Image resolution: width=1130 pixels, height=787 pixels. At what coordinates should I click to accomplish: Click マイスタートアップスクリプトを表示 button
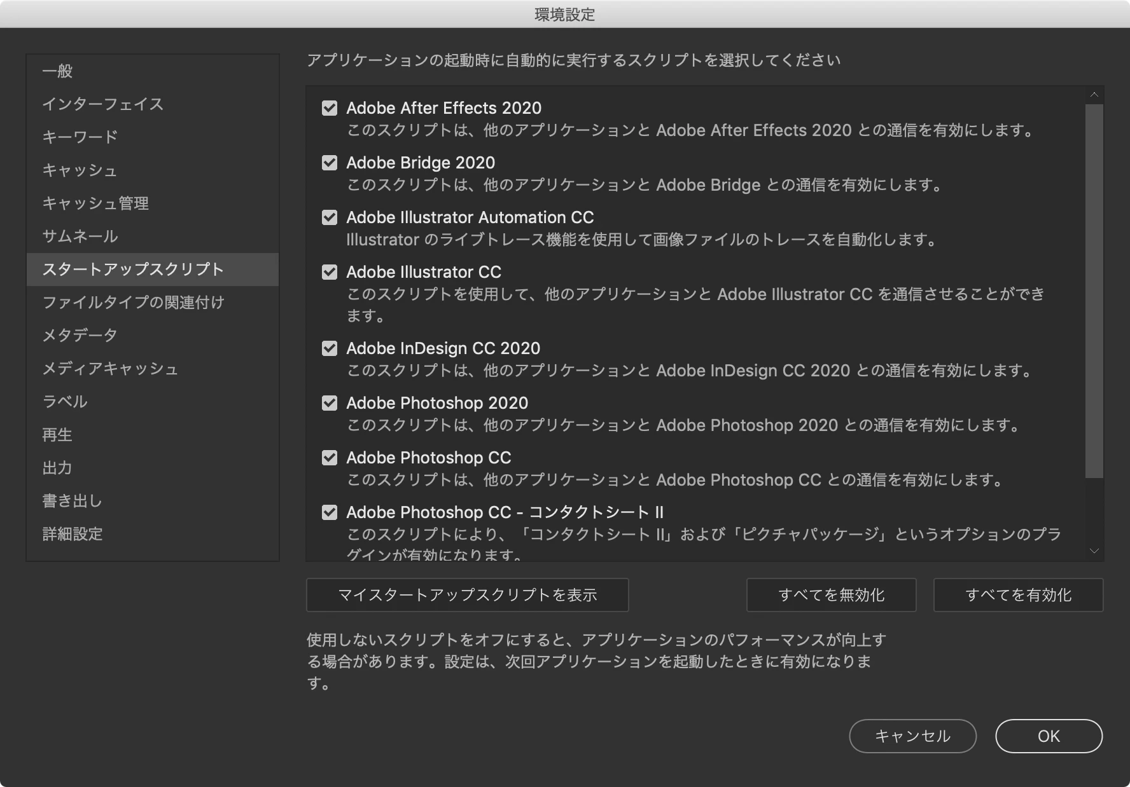click(468, 595)
